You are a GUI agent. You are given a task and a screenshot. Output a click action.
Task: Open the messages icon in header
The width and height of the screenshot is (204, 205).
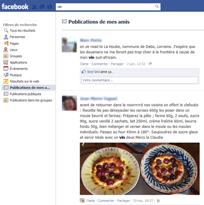coord(42,7)
